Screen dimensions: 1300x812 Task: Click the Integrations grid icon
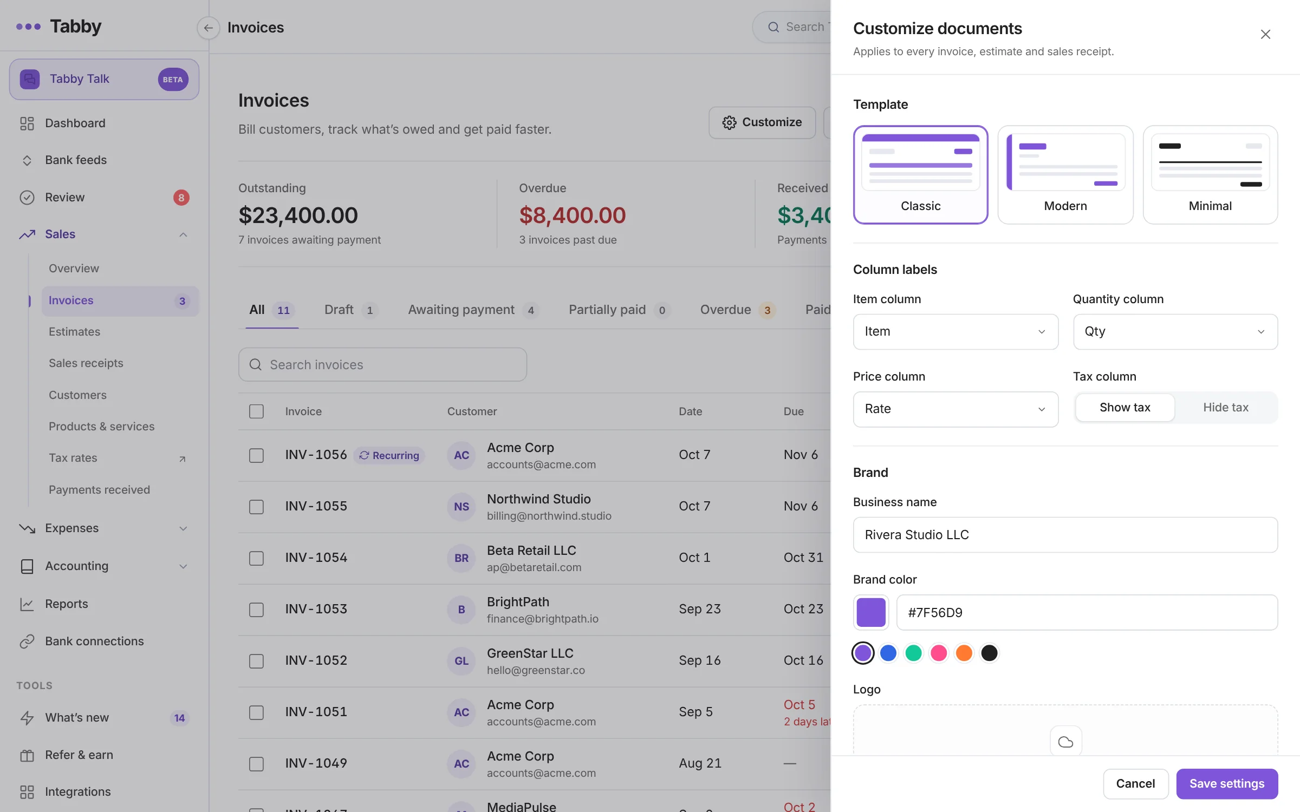27,792
